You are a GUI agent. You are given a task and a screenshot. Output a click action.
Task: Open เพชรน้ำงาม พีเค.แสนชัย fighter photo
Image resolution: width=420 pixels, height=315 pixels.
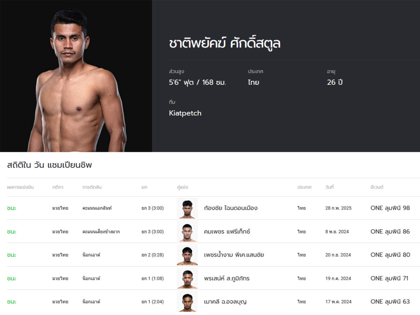coord(187,255)
